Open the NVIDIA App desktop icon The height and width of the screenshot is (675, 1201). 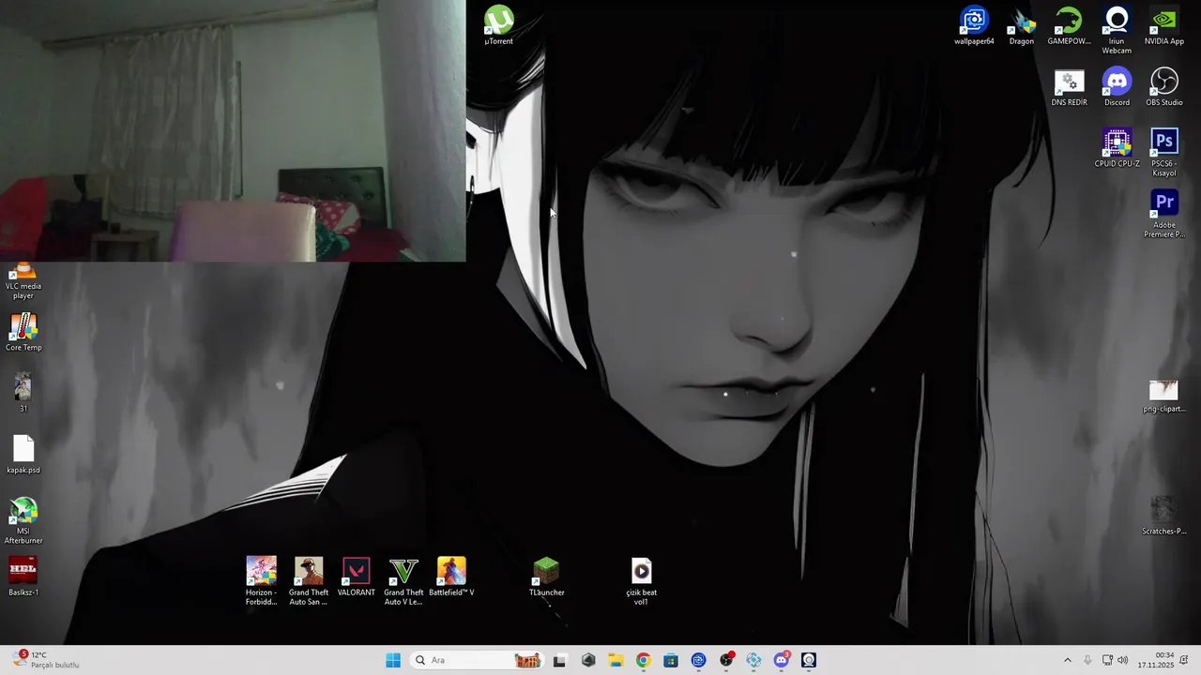click(1164, 25)
